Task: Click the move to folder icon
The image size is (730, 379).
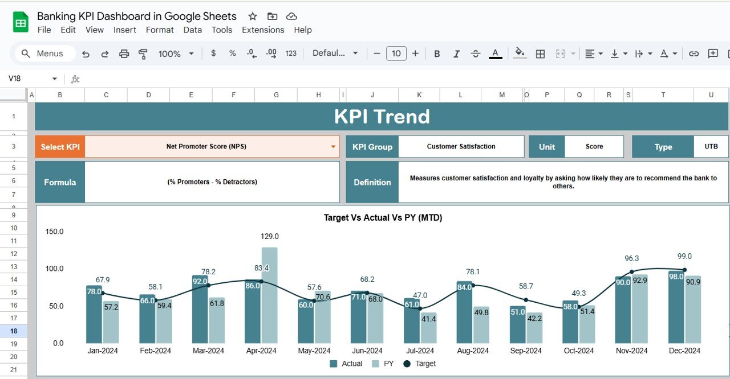Action: click(272, 17)
